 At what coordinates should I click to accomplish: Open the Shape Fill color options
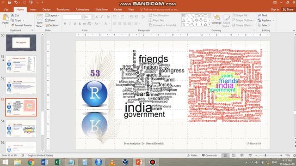pyautogui.click(x=240, y=15)
